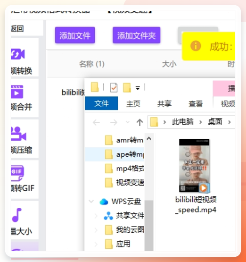
Task: Click the mp4格式 folder icon
Action: click(109, 169)
